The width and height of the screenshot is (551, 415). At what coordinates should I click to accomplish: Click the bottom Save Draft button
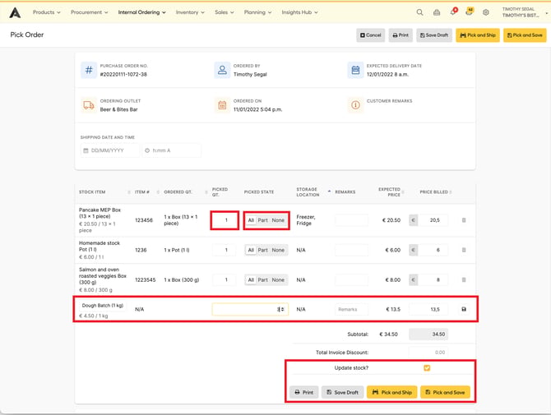click(x=343, y=392)
